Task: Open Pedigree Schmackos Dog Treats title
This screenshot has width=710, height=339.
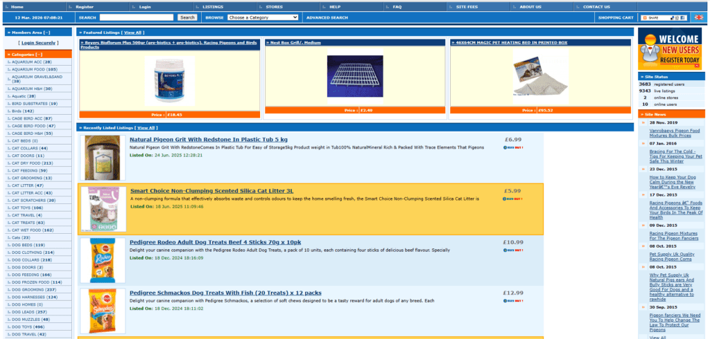Action: coord(225,293)
